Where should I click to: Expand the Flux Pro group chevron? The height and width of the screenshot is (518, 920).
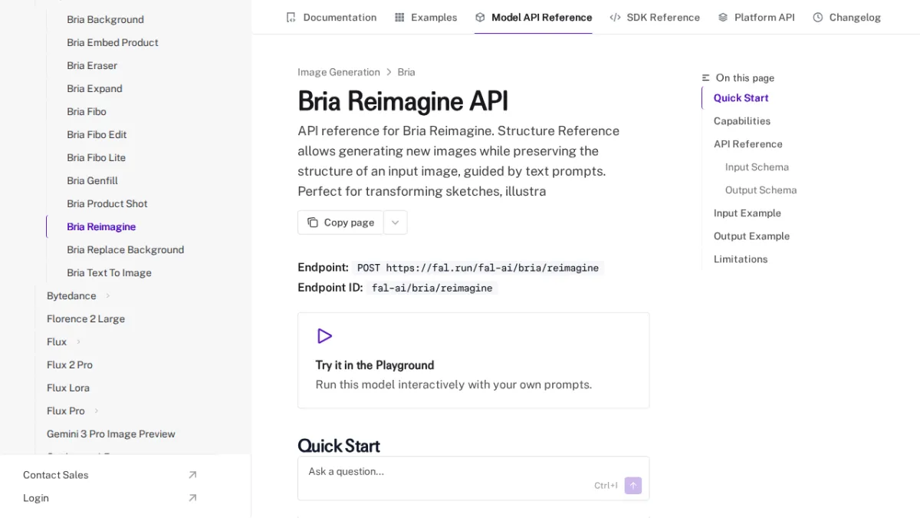(x=97, y=411)
